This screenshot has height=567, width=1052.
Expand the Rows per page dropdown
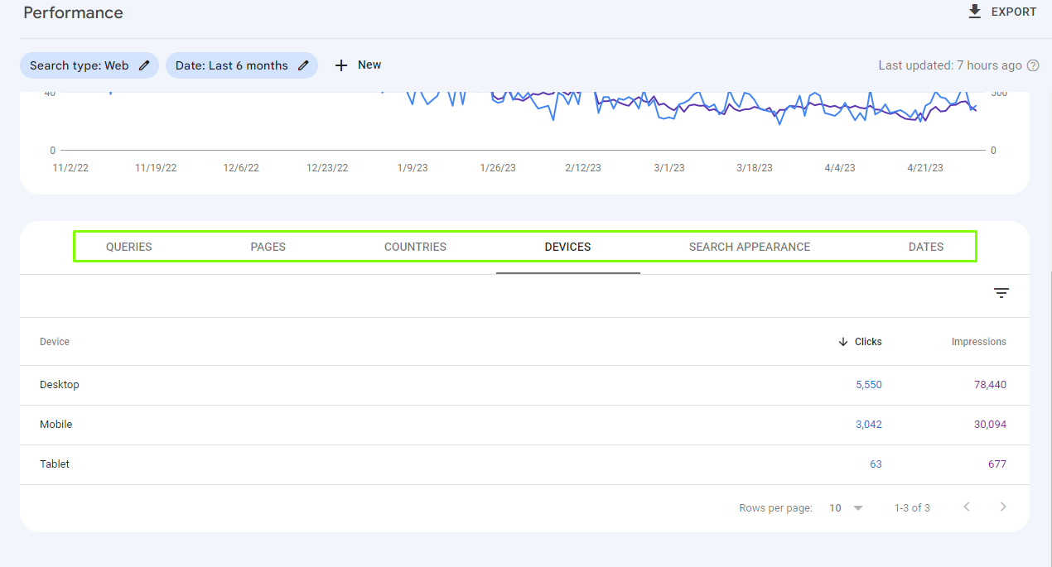(x=847, y=507)
